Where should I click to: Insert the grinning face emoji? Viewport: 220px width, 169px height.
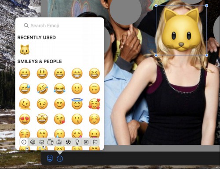[x=25, y=73]
